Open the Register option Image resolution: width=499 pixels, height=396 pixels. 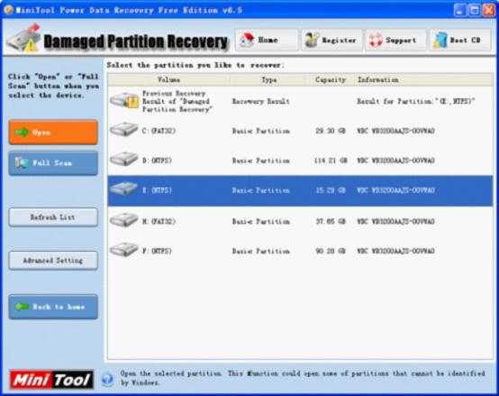point(331,41)
